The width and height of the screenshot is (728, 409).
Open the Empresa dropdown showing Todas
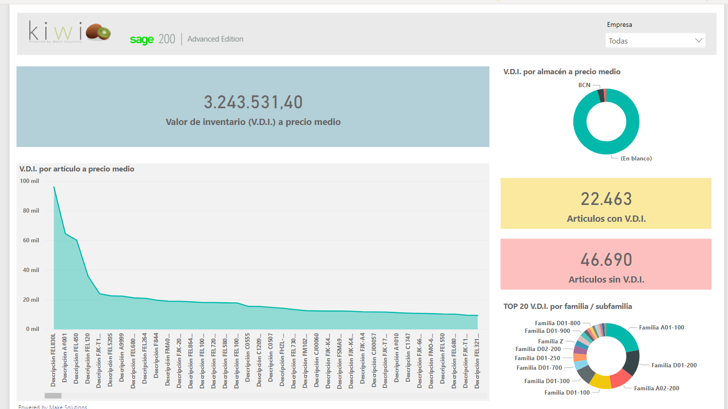[x=655, y=41]
